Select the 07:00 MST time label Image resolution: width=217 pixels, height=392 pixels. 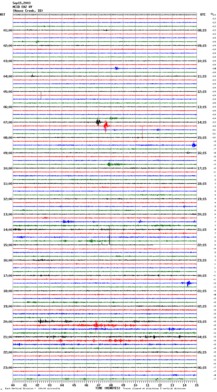tap(8, 122)
